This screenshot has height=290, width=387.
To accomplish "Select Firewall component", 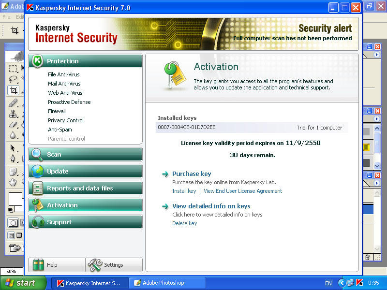I will point(57,111).
